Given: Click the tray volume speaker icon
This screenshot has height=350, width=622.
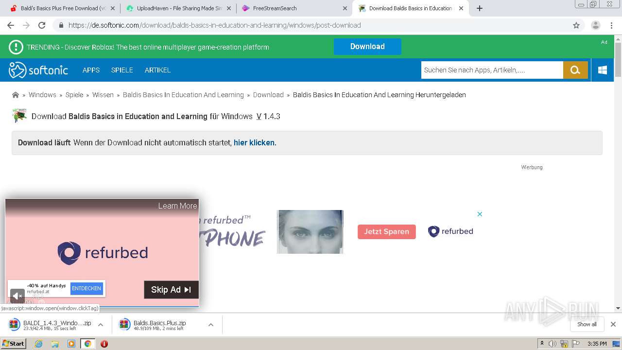Looking at the screenshot, I should [x=553, y=344].
